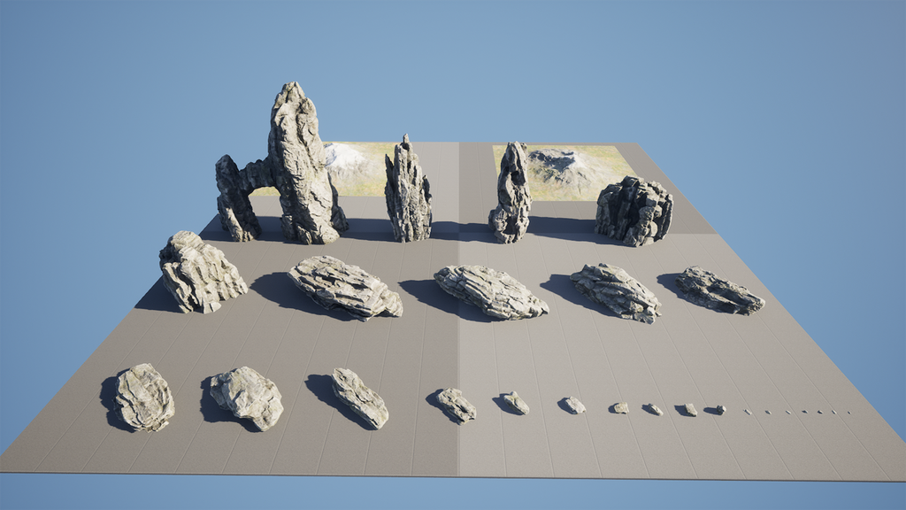Image resolution: width=906 pixels, height=510 pixels.
Task: Click the sixth small stone in front row
Action: point(574,406)
